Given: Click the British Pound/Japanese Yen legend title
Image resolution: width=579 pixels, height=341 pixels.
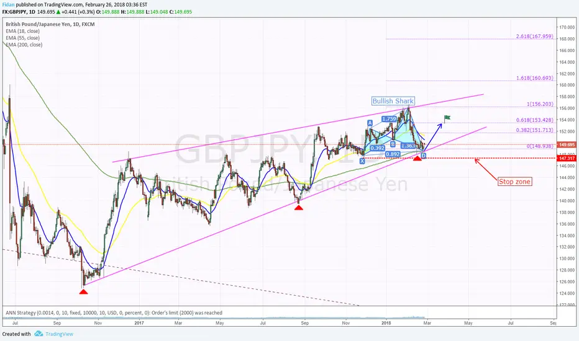Looking at the screenshot, I should coord(50,24).
